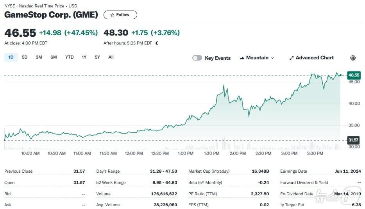Click the mountain chart type icon

[242, 58]
